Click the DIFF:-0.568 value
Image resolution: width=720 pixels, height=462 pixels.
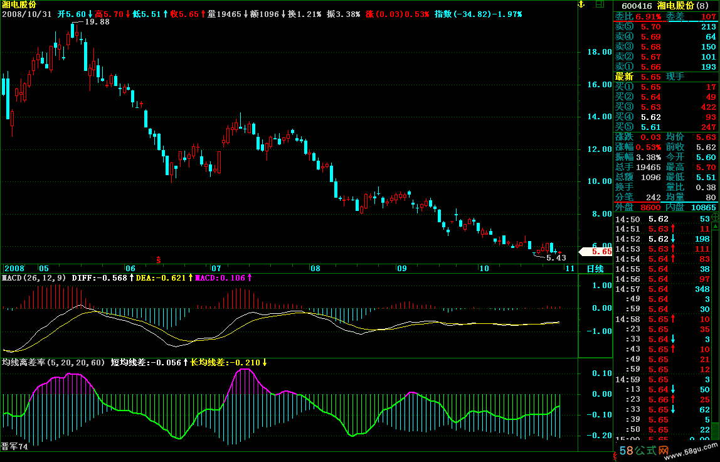click(100, 277)
